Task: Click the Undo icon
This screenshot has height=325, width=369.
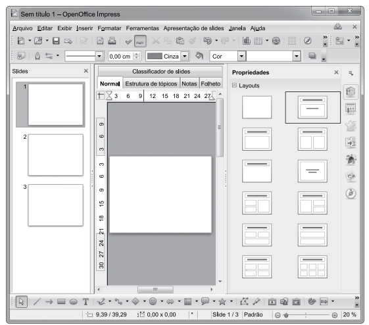Action: [208, 41]
